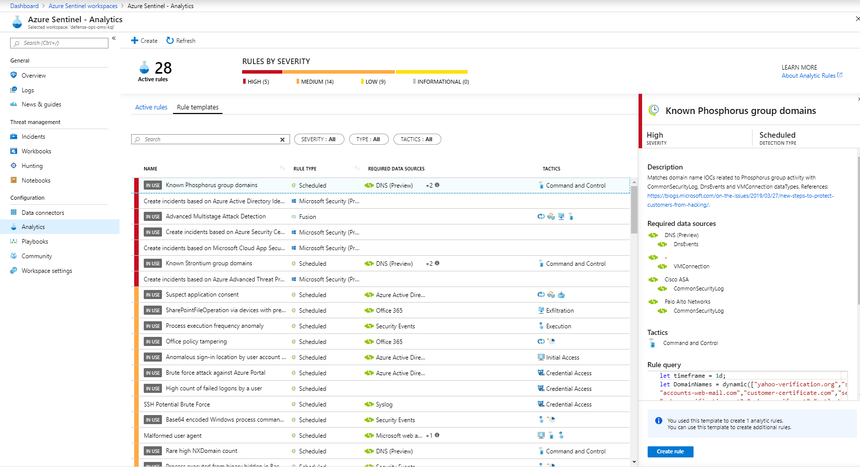
Task: Select Process execution frequency anomaly rule
Action: [x=382, y=326]
